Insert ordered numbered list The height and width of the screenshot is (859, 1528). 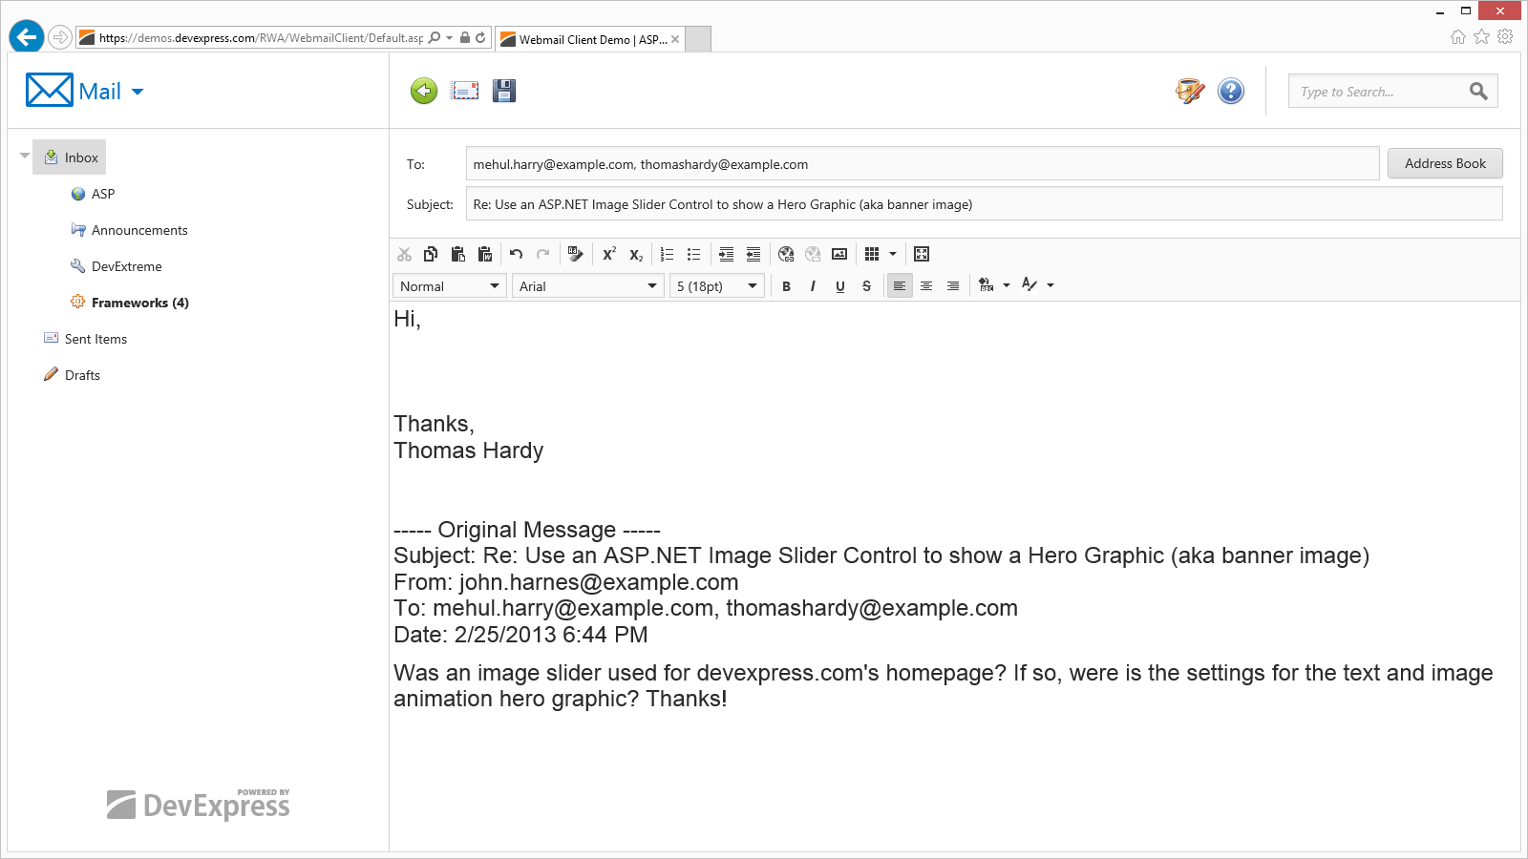pos(668,254)
